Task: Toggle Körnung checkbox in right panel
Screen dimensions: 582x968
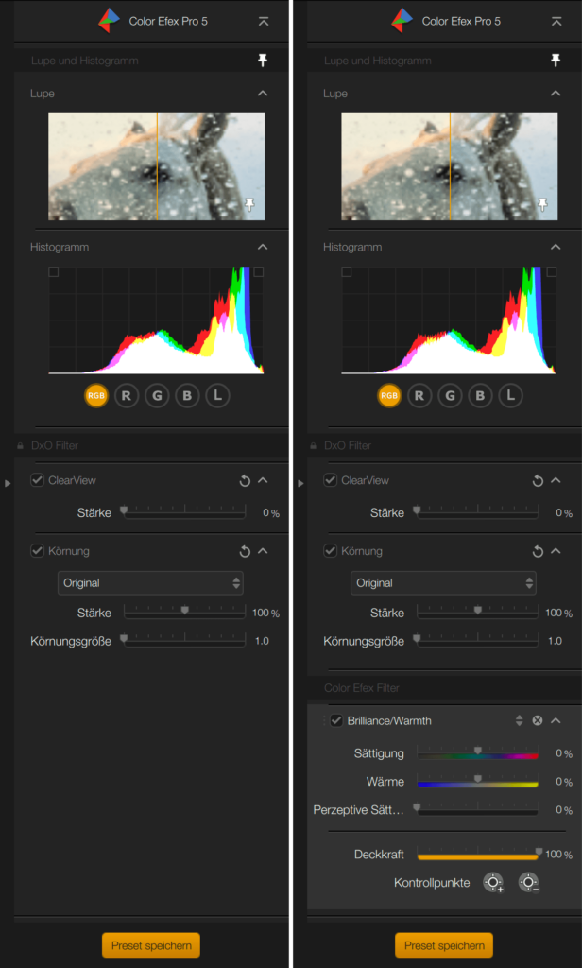Action: pos(330,551)
